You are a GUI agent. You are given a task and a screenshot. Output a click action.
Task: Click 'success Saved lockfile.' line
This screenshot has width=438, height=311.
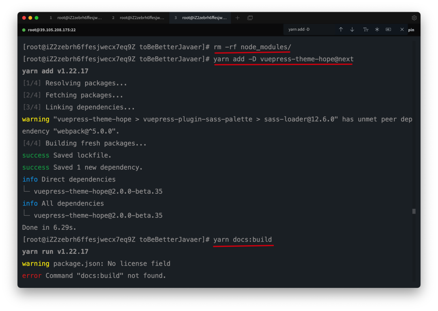[x=67, y=155]
